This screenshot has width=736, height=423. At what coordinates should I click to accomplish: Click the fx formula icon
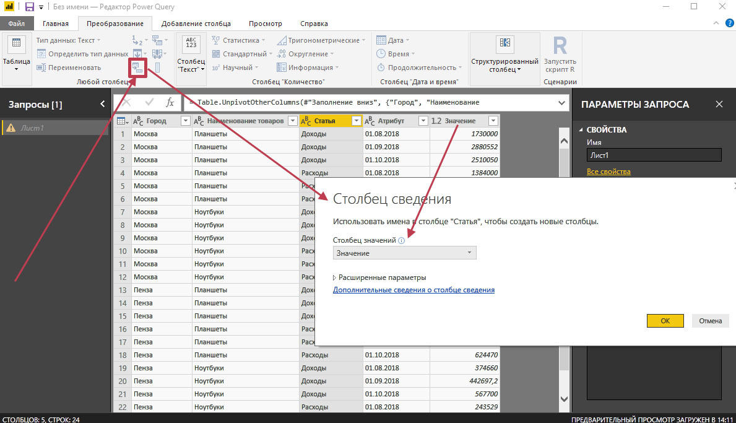coord(170,103)
